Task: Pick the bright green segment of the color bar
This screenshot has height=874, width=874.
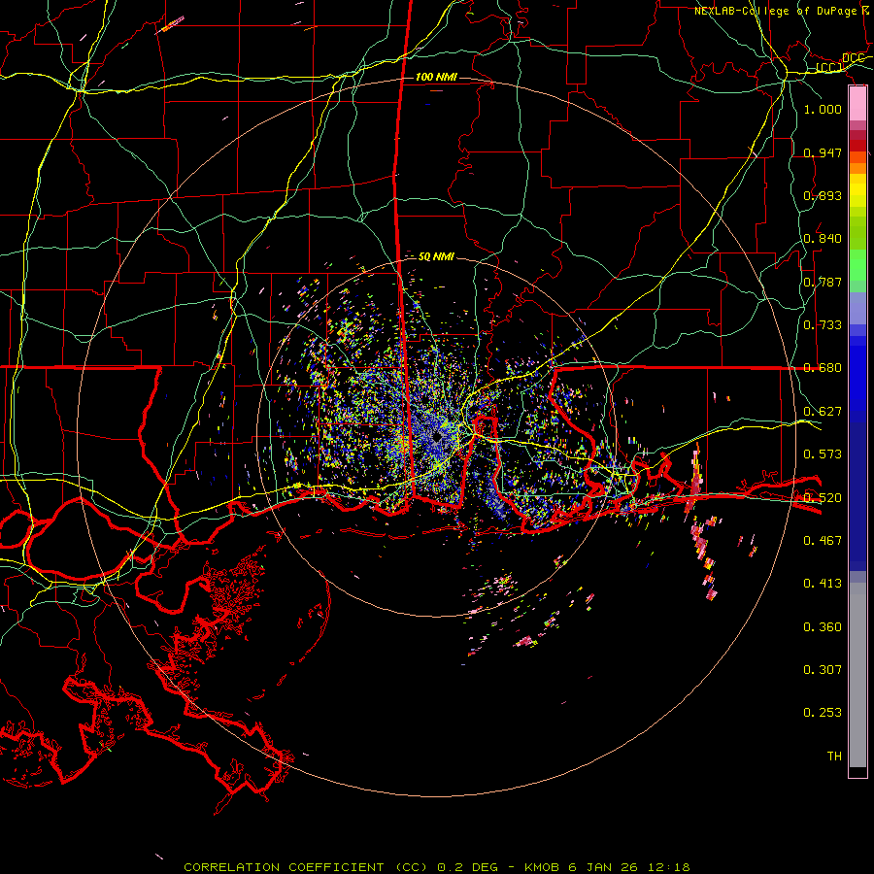Action: [x=857, y=265]
